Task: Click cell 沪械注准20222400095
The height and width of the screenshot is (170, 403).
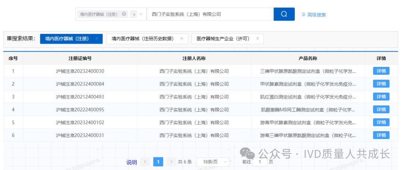Action: pyautogui.click(x=80, y=110)
